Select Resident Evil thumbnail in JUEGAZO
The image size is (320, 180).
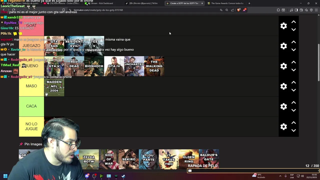(x=74, y=46)
